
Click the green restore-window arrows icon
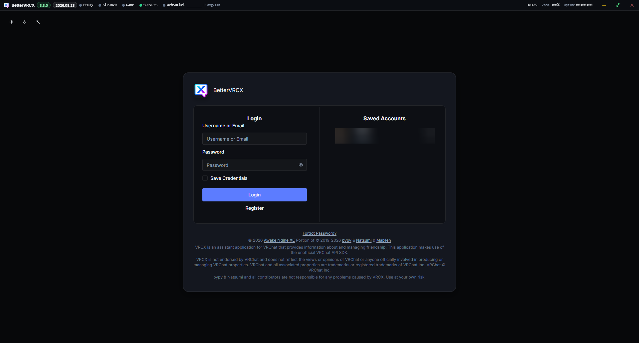coord(618,5)
